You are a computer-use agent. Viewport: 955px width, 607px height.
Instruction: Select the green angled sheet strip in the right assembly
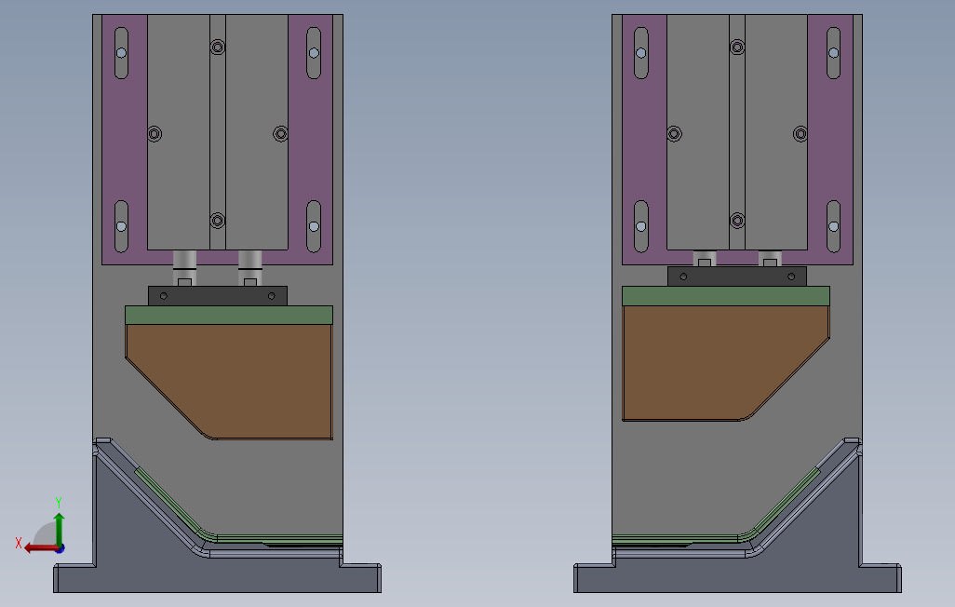coord(786,504)
